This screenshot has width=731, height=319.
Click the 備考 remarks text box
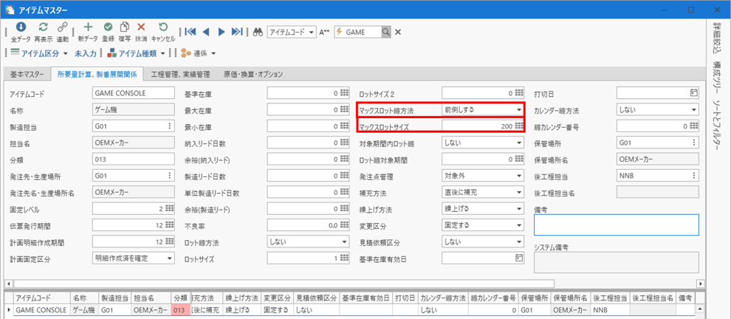tap(617, 224)
